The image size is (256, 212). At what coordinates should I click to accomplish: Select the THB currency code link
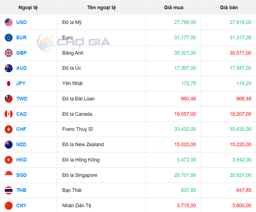tap(21, 190)
